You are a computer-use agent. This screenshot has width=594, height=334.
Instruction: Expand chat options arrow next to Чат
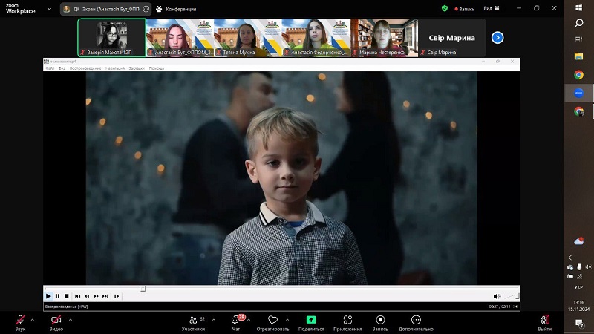tap(249, 320)
